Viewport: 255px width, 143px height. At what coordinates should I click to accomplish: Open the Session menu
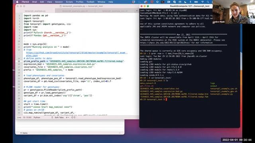59,2
